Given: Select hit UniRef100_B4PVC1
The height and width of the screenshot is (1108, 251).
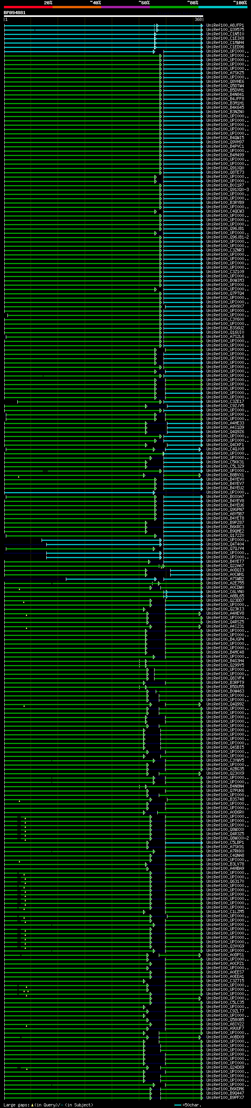Looking at the screenshot, I should tap(225, 147).
